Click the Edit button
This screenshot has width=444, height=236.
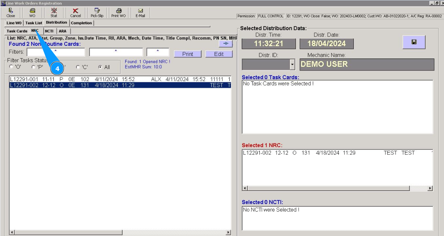[219, 54]
